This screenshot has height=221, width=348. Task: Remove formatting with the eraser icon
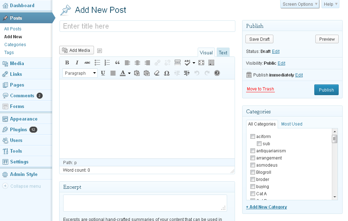(x=157, y=73)
